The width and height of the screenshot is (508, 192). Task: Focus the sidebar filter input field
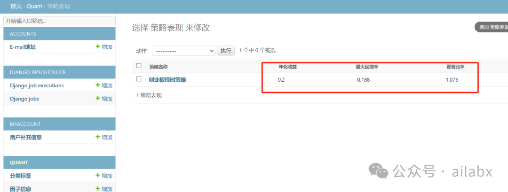coord(59,21)
